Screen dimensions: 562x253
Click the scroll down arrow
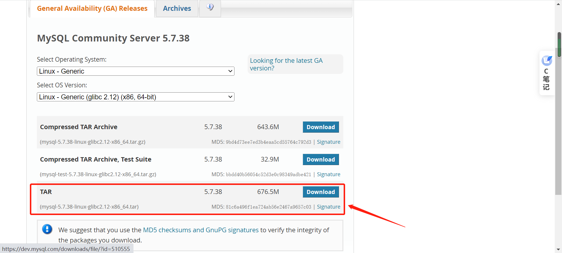point(558,249)
